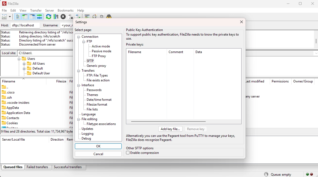Toggle directory comparison magnifier icon
Screen dimensions: 318x177
pyautogui.click(x=95, y=16)
